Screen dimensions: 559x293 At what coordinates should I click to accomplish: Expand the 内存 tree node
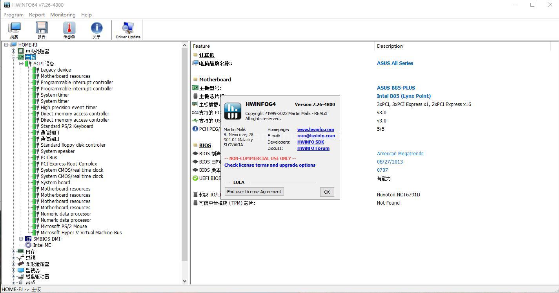coord(14,252)
